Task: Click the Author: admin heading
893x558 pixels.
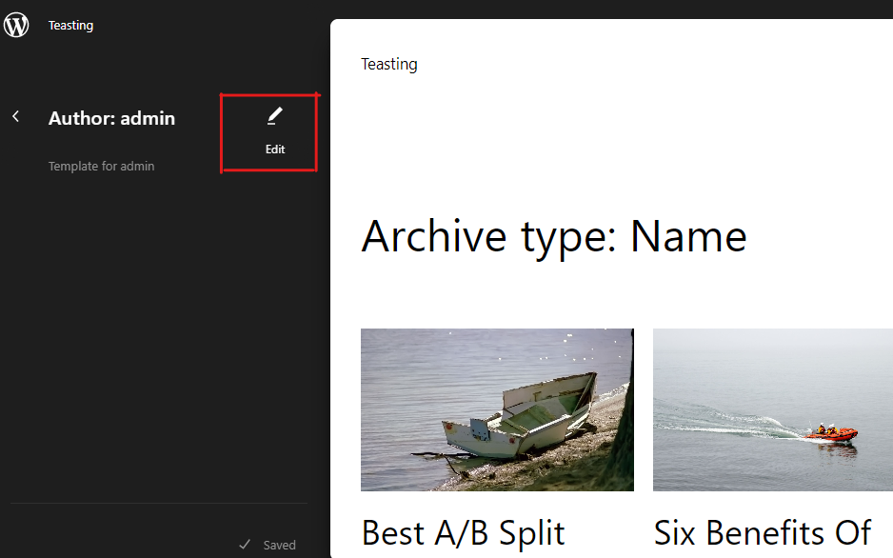Action: coord(111,118)
